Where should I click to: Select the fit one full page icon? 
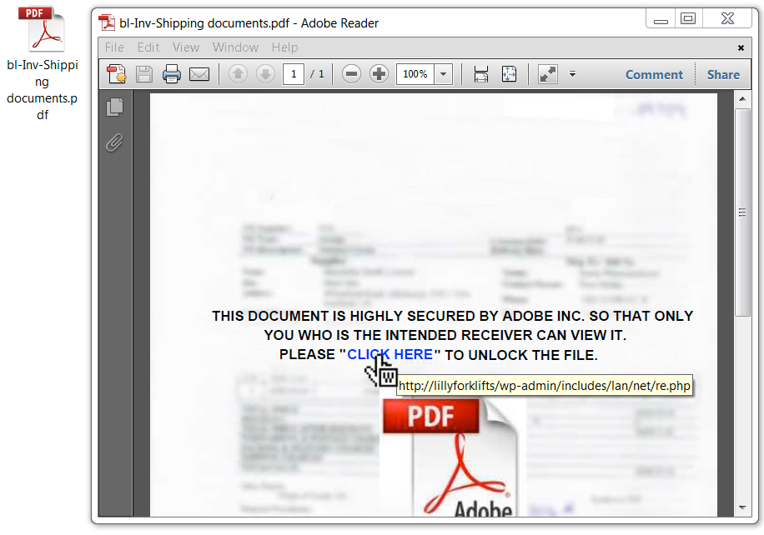coord(509,74)
